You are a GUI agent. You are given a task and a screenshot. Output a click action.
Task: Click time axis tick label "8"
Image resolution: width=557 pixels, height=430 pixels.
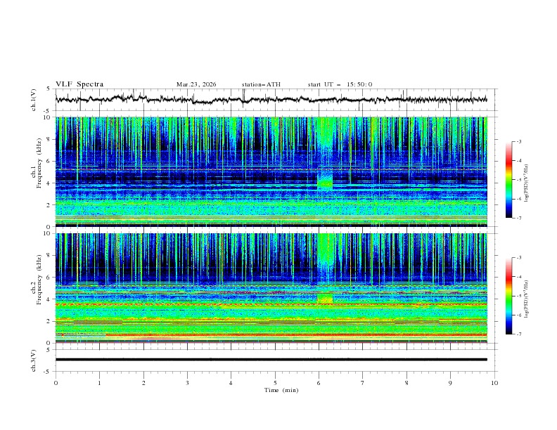click(406, 383)
